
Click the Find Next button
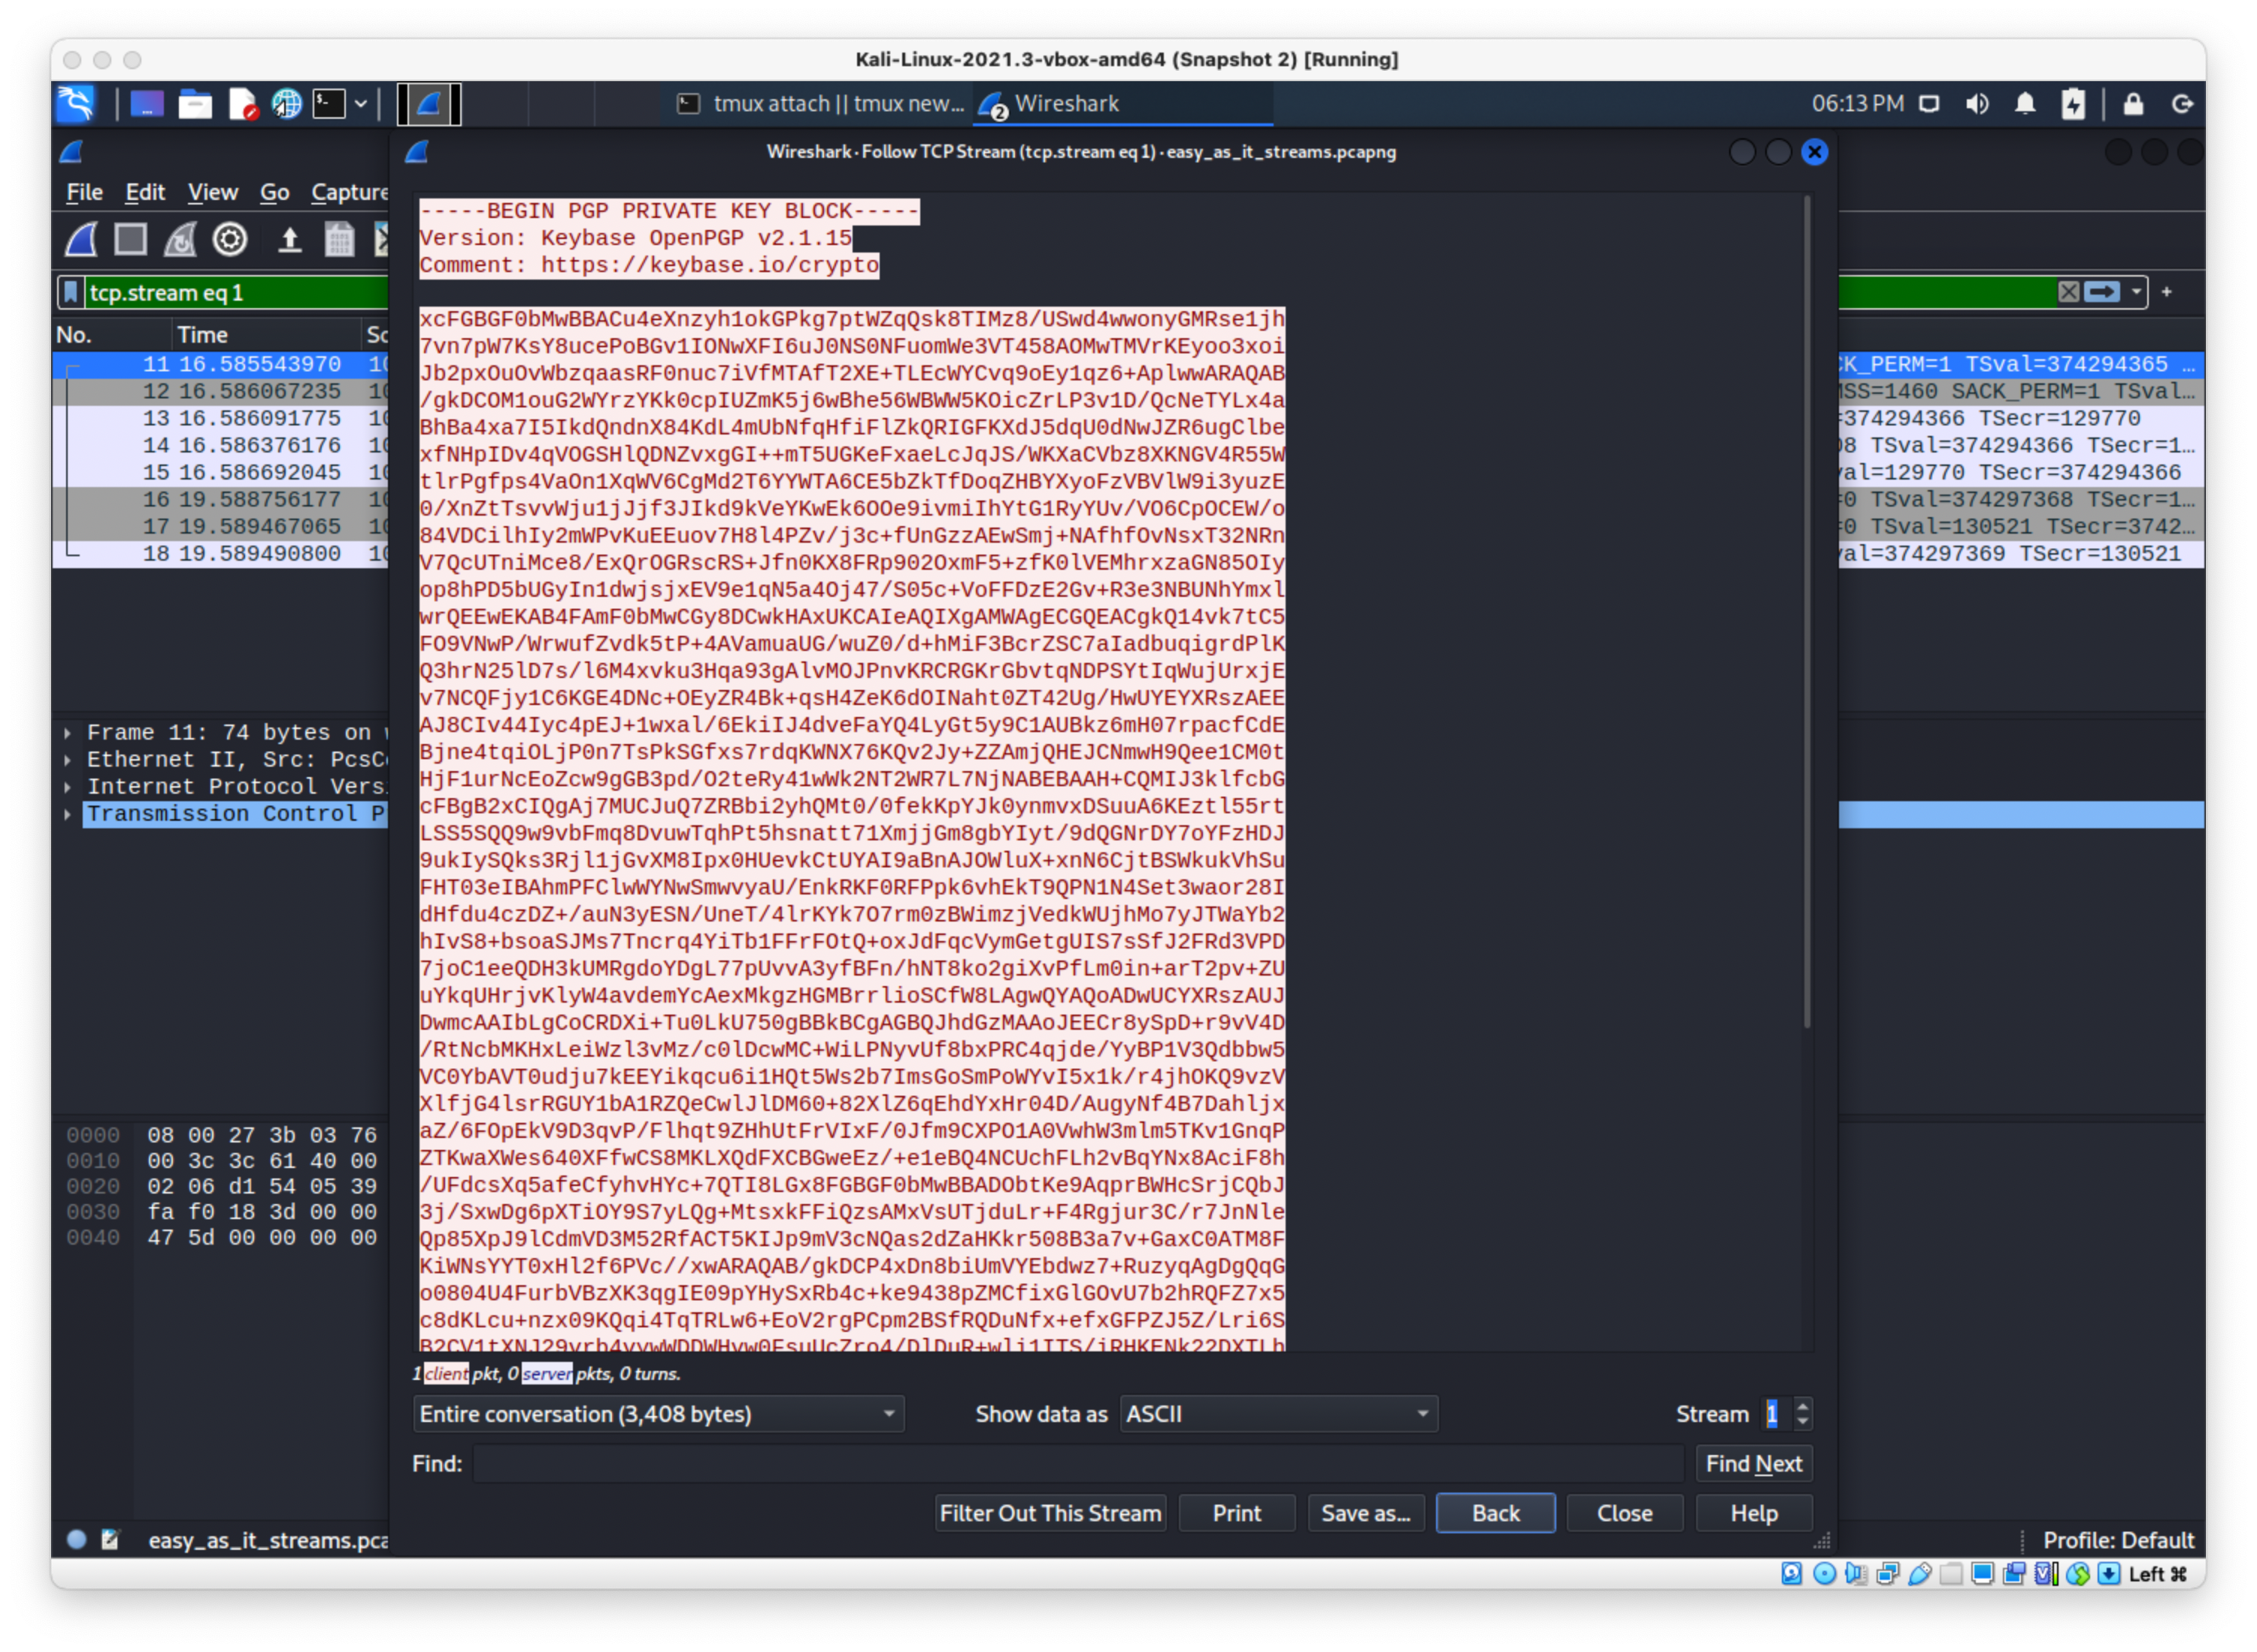1754,1464
